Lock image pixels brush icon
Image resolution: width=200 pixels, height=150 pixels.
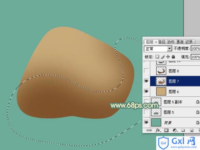click(163, 57)
